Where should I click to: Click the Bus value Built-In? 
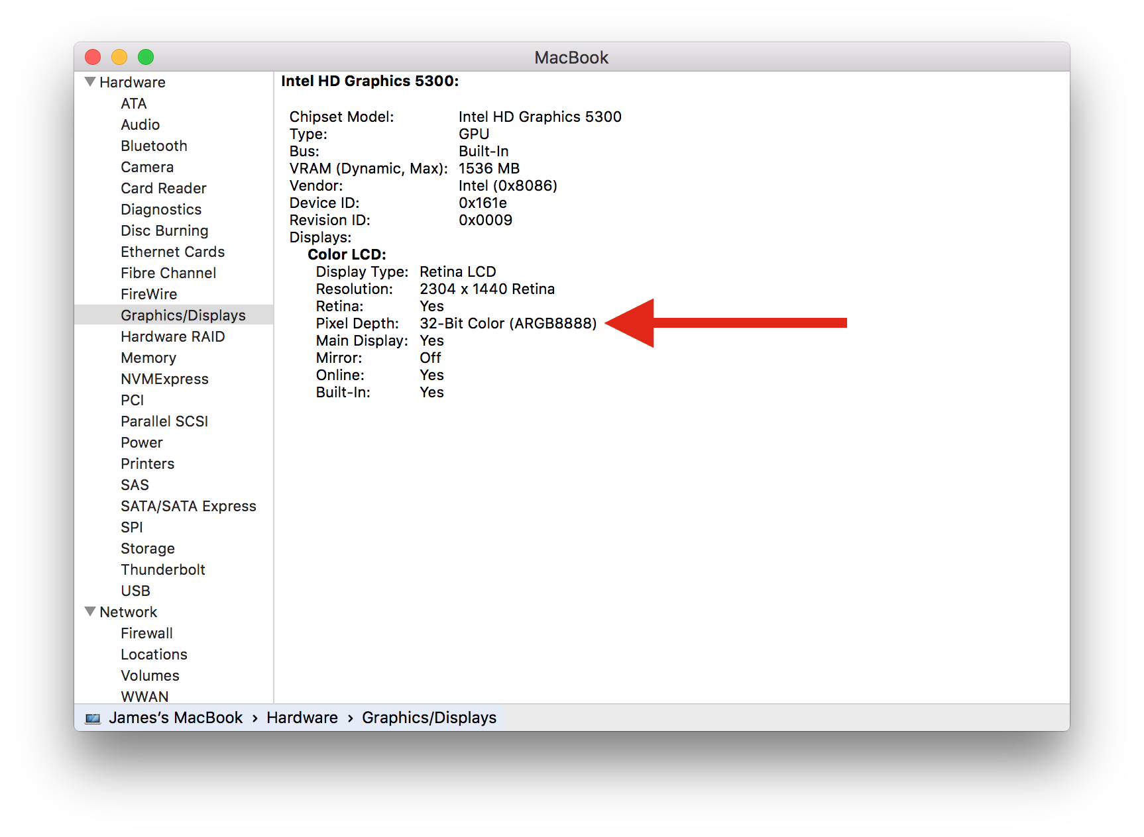coord(484,151)
